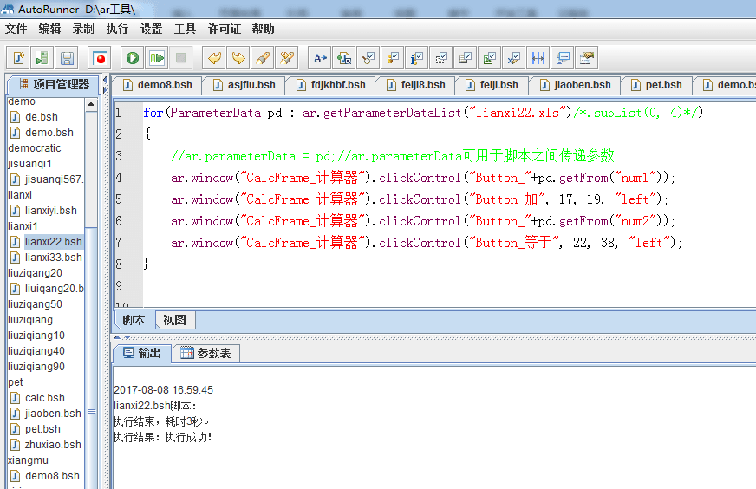
Task: Click the redo arrow icon
Action: click(x=238, y=58)
